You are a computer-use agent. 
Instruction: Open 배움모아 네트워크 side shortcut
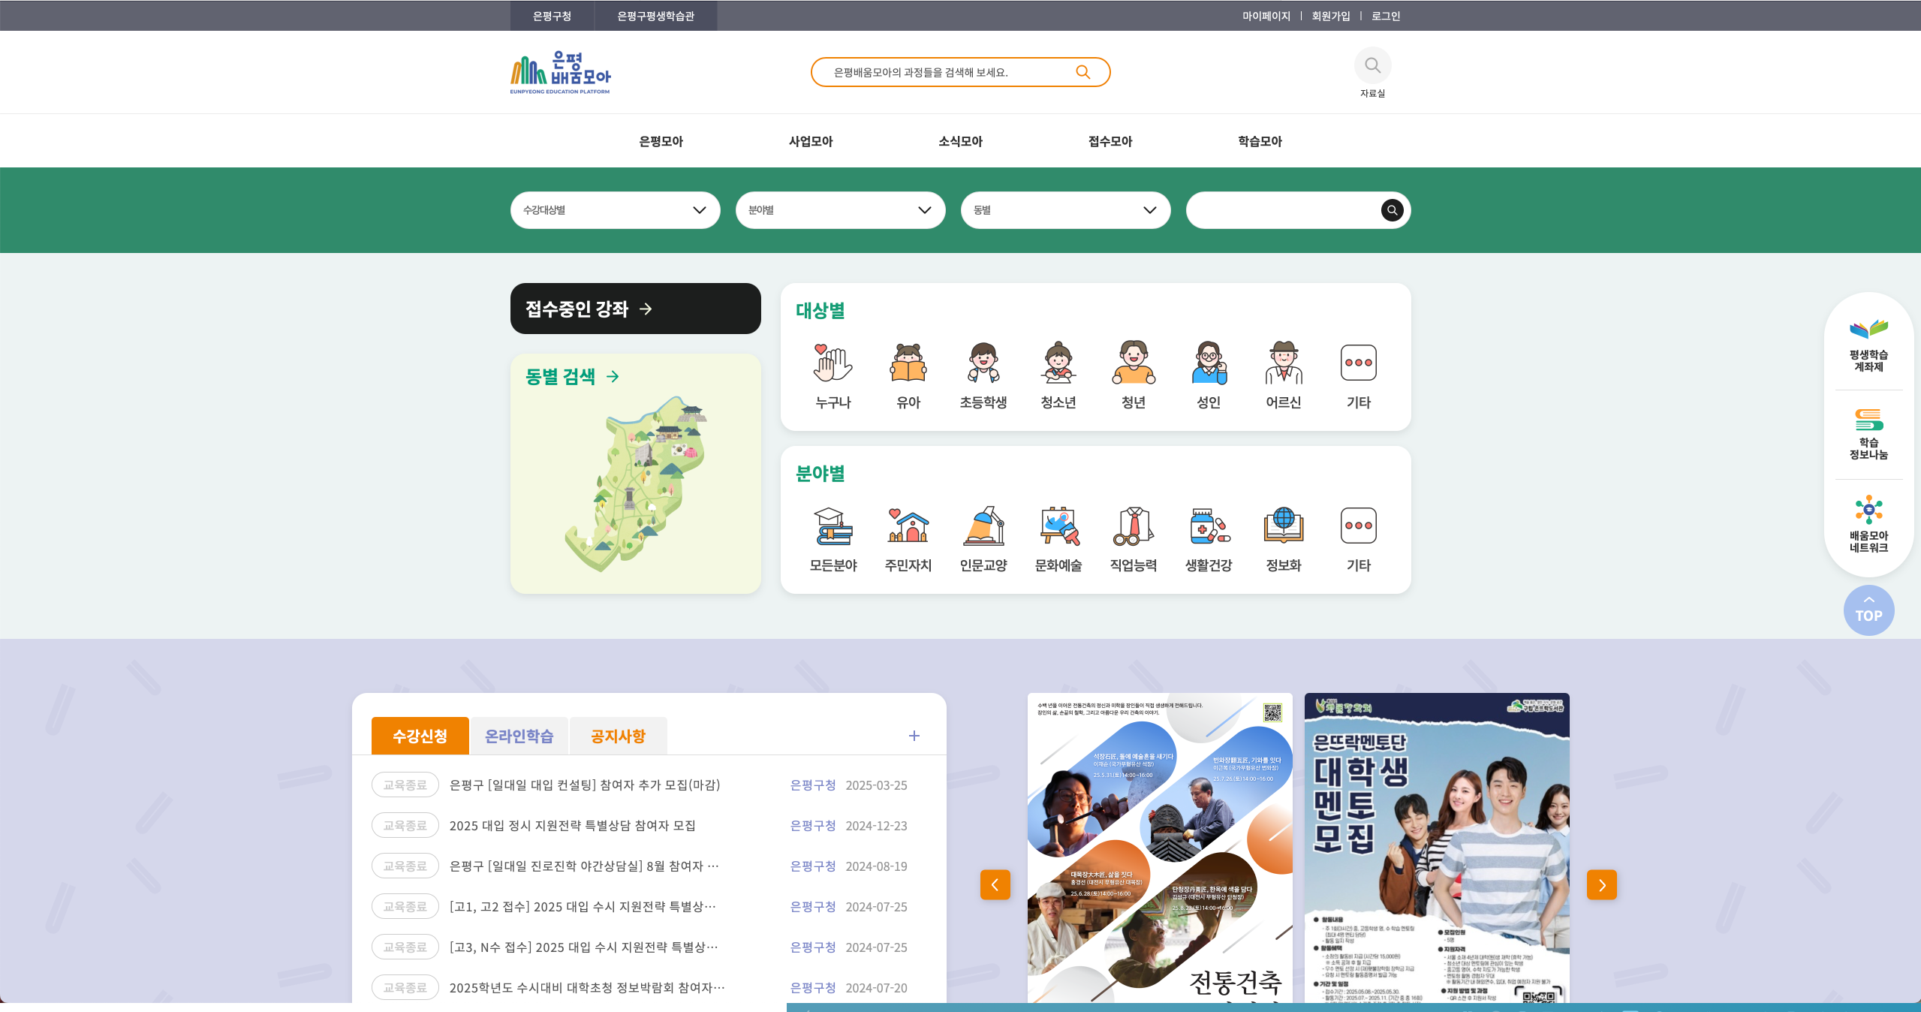coord(1868,524)
